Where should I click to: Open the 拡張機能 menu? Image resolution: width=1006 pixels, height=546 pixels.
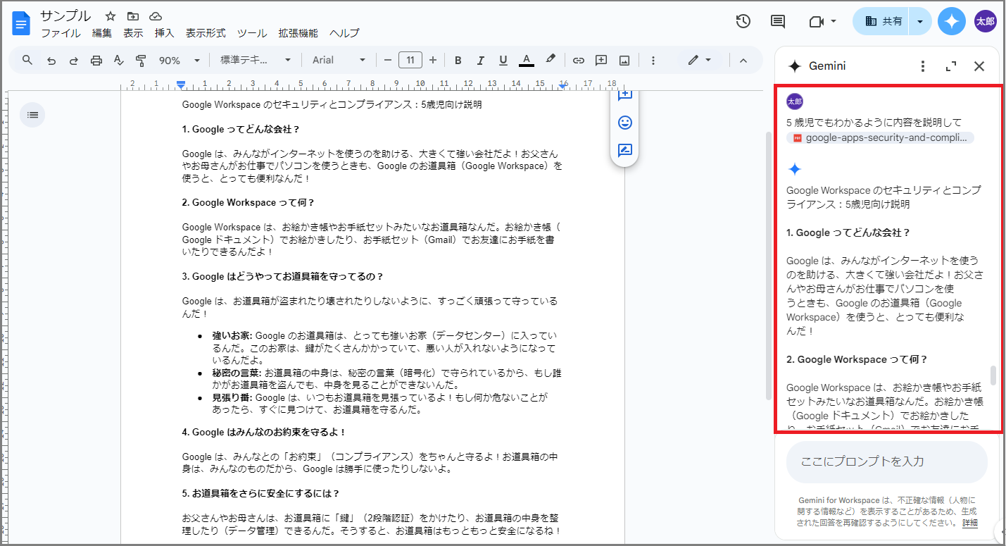tap(298, 33)
